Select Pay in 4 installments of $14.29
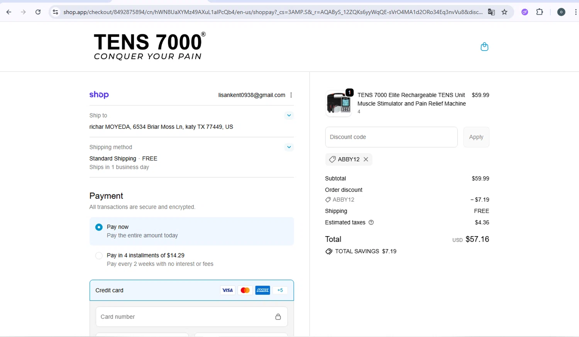 coord(99,255)
